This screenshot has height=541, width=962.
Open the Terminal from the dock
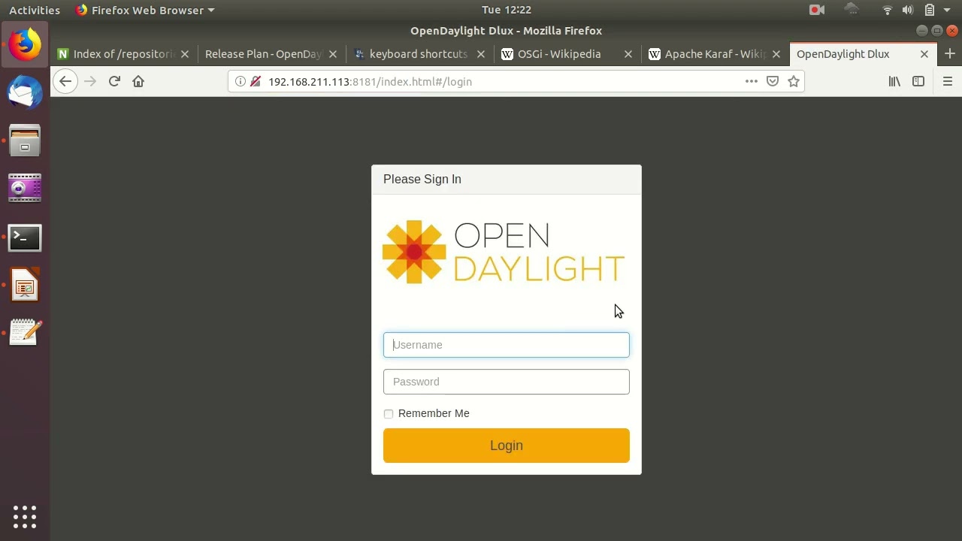(x=25, y=237)
